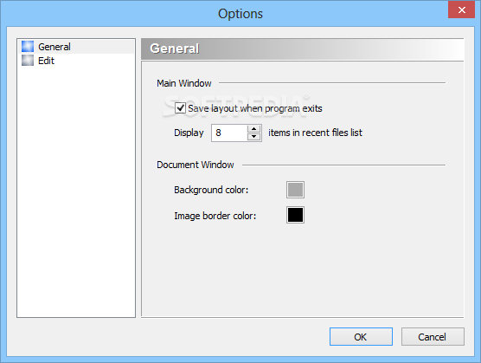Toggle Save layout when program exits checkbox

(180, 108)
